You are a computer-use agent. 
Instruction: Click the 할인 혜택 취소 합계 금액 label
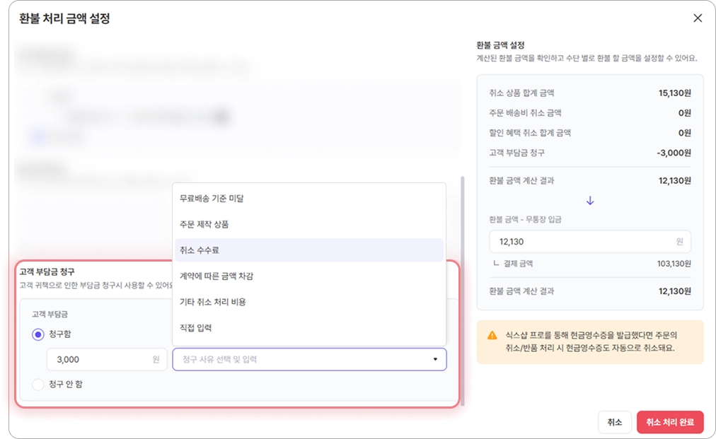point(530,133)
